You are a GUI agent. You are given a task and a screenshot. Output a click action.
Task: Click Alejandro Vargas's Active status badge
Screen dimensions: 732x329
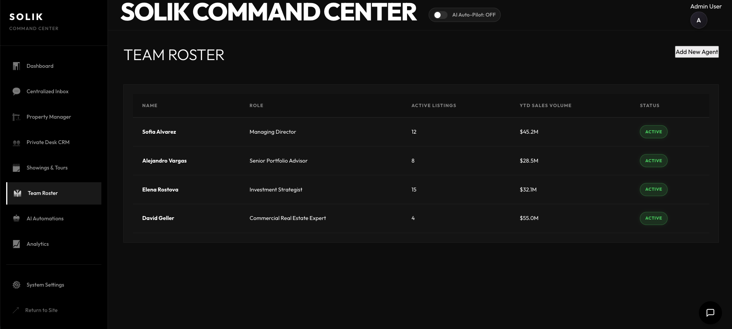653,161
